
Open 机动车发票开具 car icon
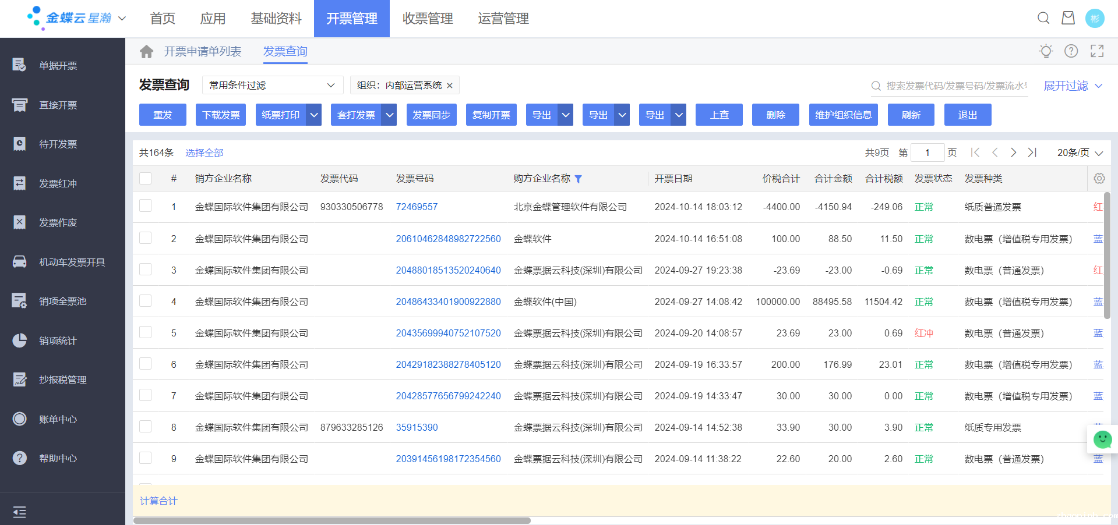pos(19,262)
